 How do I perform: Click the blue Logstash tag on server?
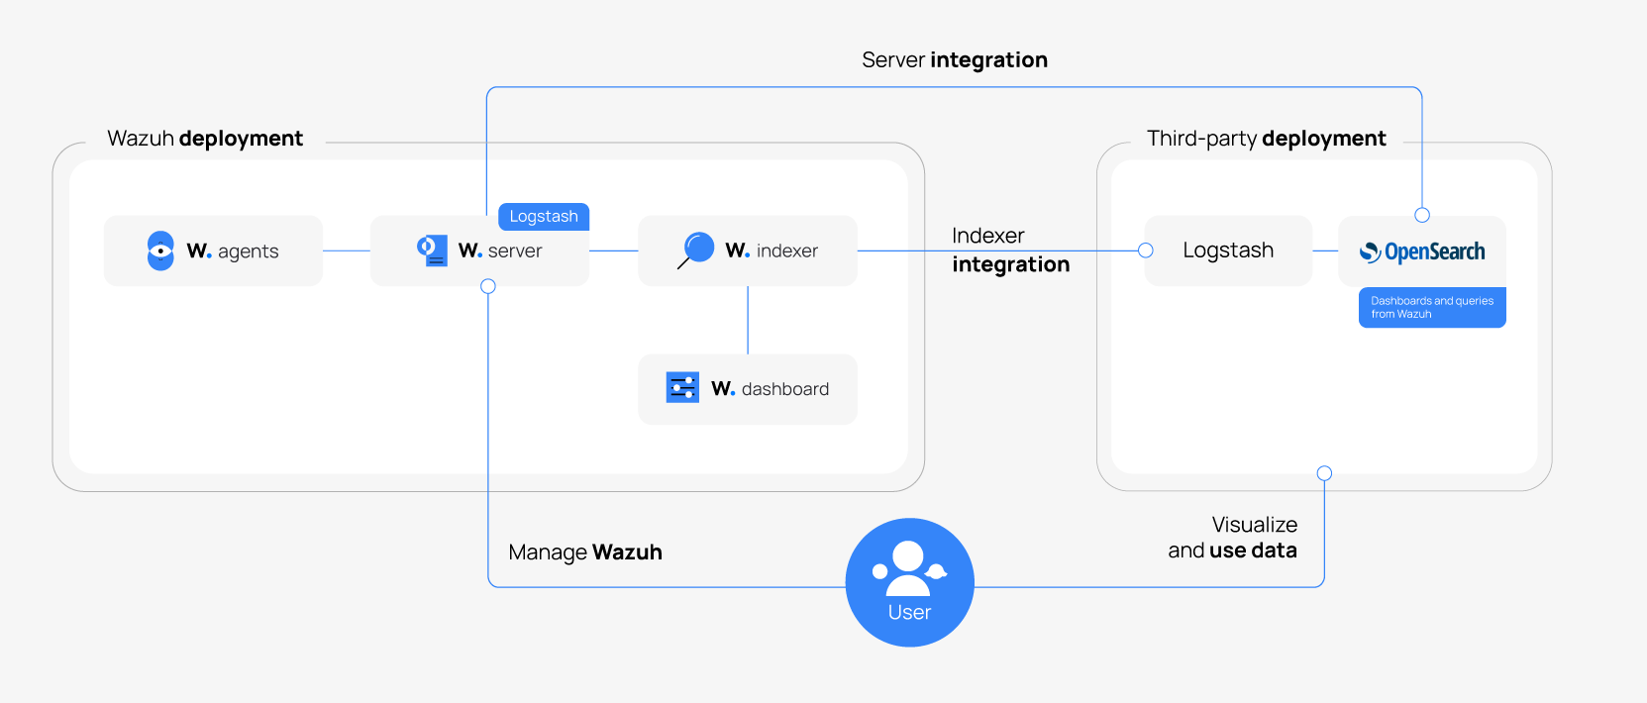543,217
